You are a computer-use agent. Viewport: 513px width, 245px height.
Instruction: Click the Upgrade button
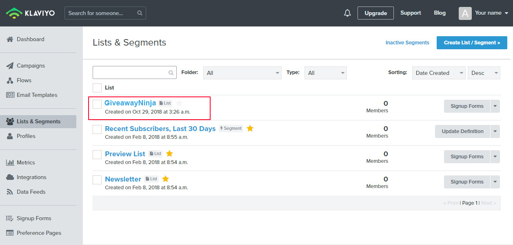coord(375,13)
